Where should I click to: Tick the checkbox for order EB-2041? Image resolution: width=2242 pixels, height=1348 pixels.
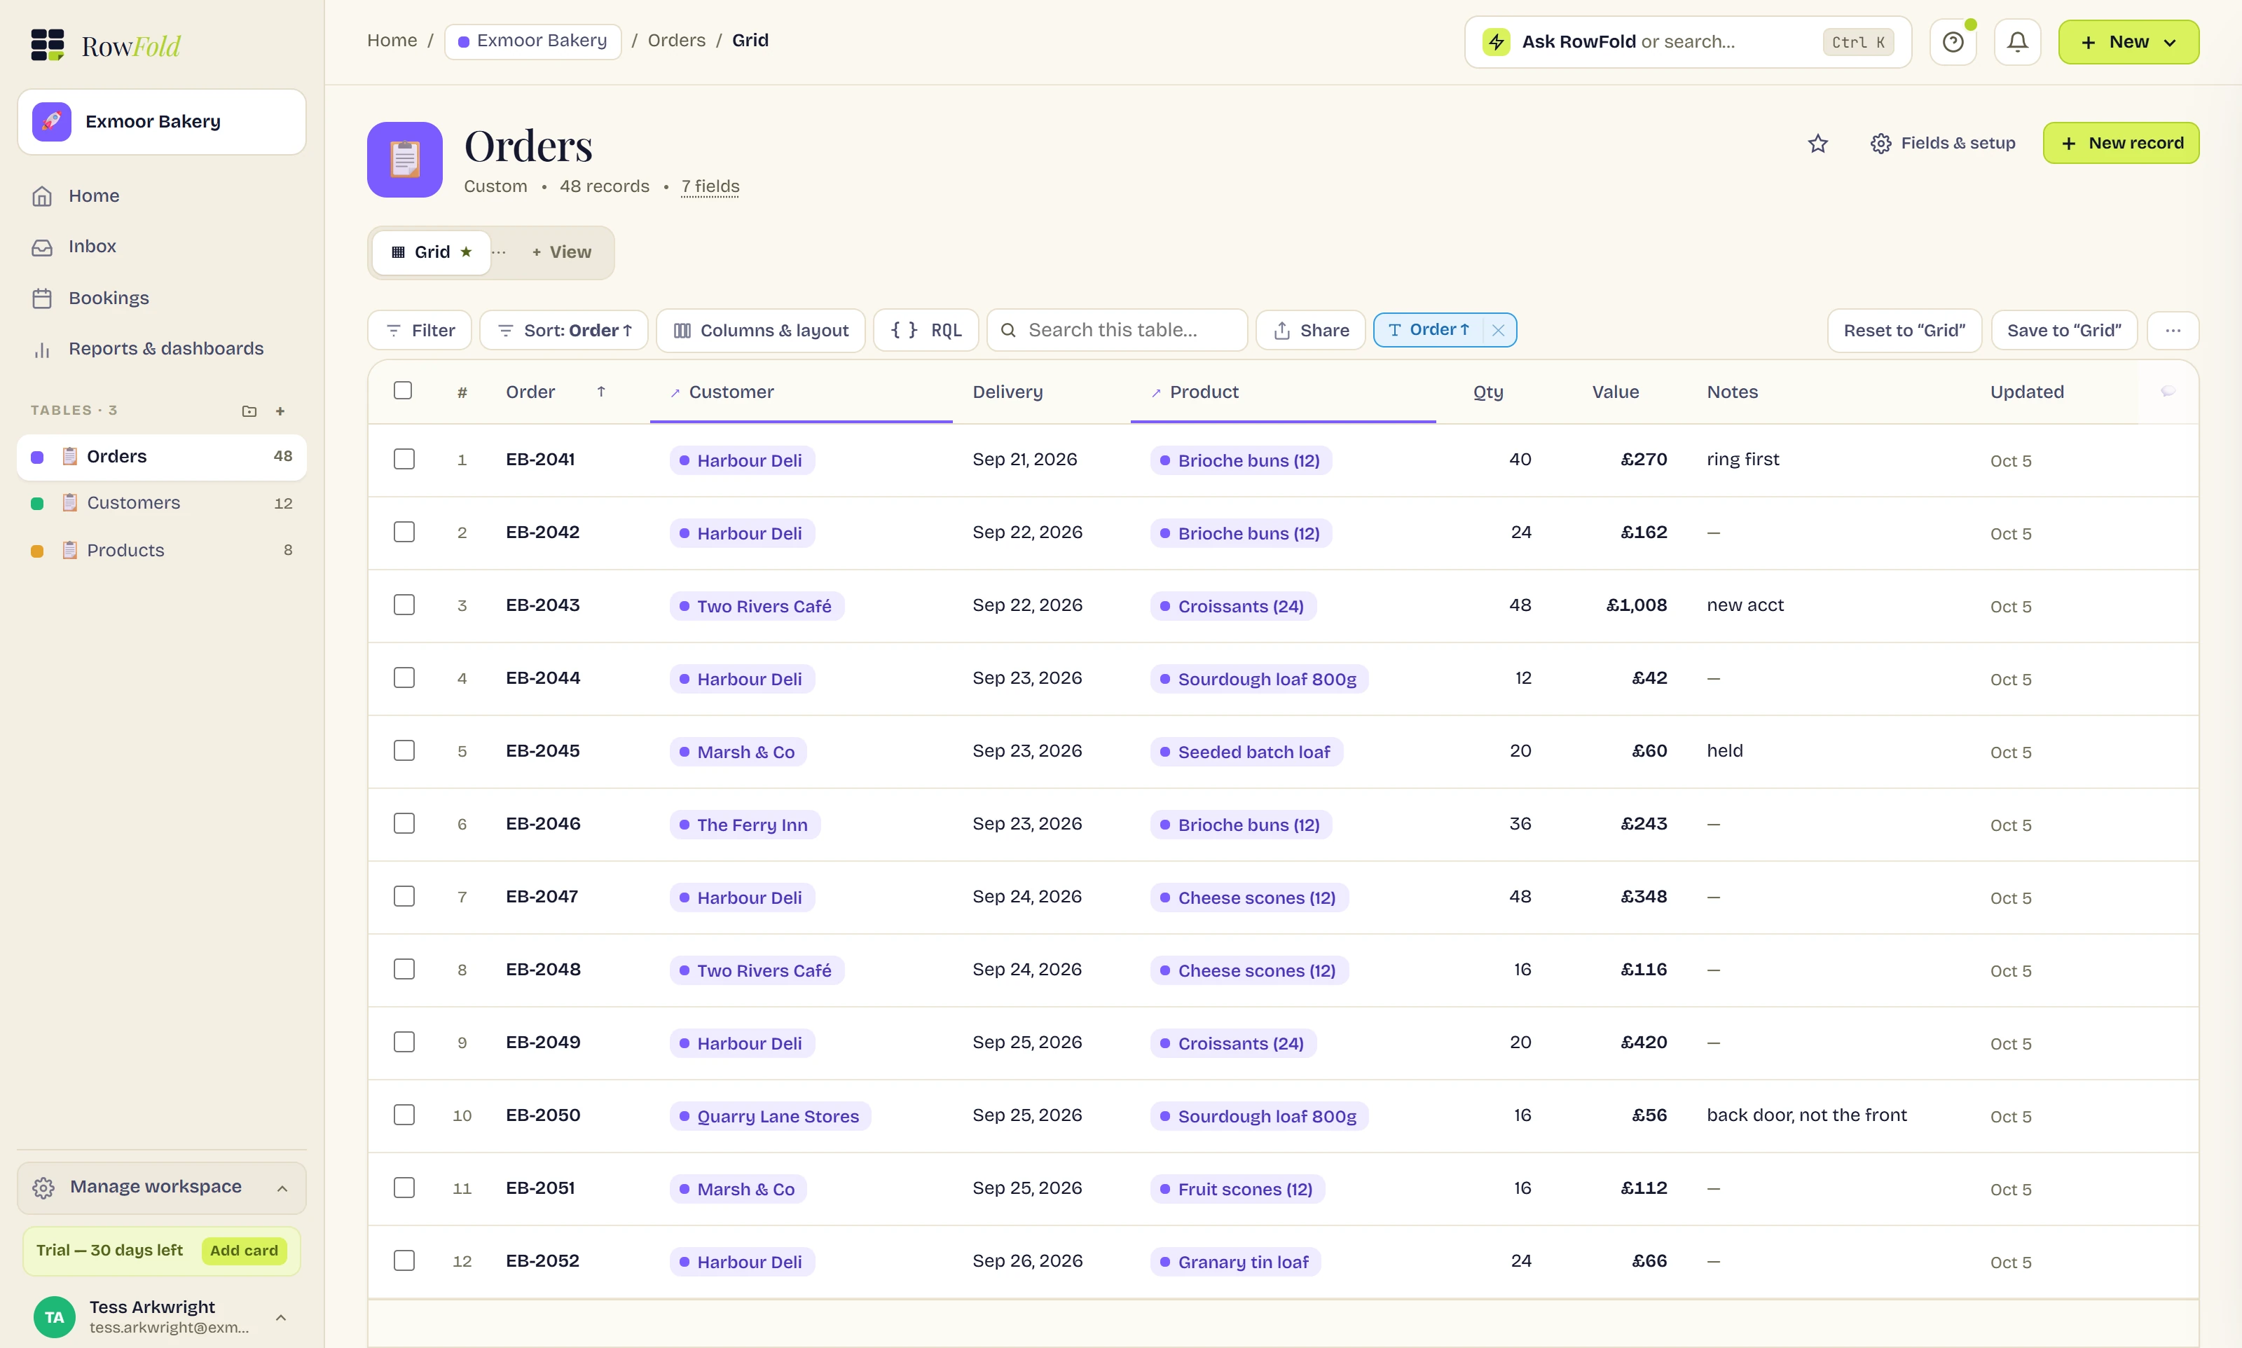[x=404, y=460]
